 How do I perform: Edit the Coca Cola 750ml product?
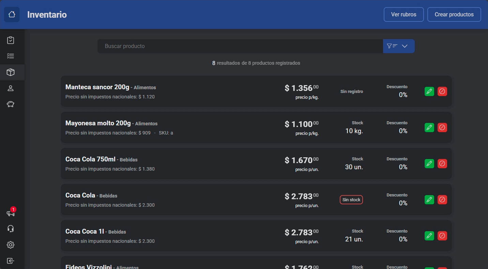pyautogui.click(x=429, y=163)
